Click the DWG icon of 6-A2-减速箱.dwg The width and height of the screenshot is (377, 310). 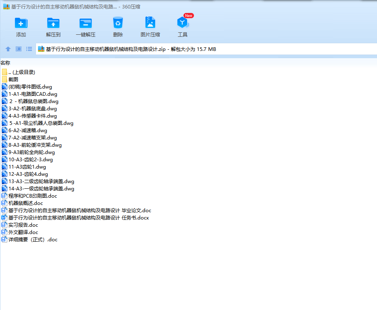pos(4,131)
